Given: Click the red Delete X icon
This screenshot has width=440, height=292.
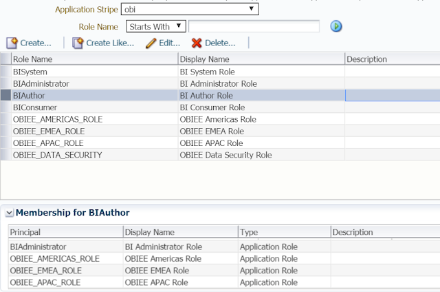Looking at the screenshot, I should pyautogui.click(x=197, y=43).
